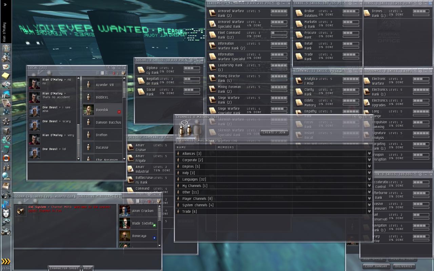Screen dimensions: 434x271
Task: Expand the Other [11] channel group chevron
Action: pyautogui.click(x=369, y=192)
